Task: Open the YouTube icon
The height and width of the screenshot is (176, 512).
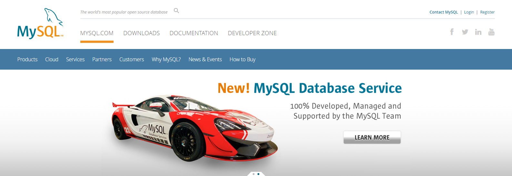Action: (491, 32)
